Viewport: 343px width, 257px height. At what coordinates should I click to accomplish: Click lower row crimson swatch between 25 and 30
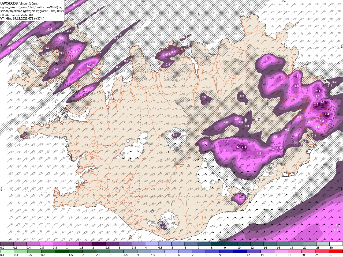point(322,251)
